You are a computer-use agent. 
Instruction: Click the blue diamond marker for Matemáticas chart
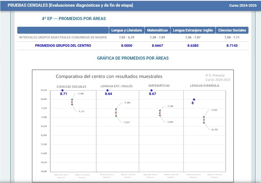(x=151, y=90)
